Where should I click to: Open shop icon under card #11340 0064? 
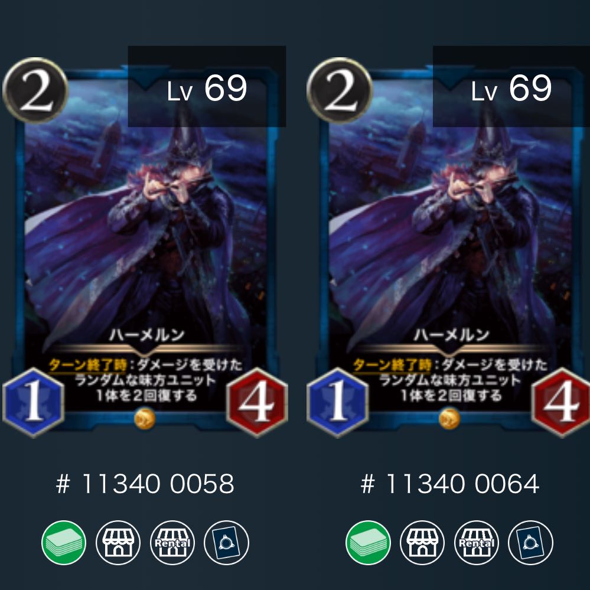(x=422, y=543)
